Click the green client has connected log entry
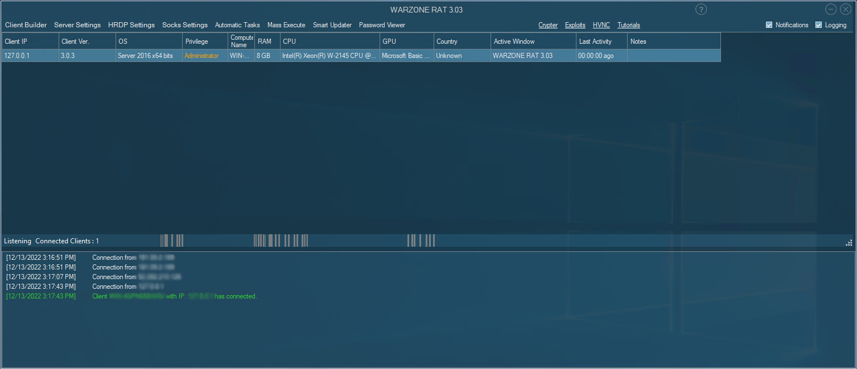This screenshot has width=857, height=369. click(x=131, y=296)
